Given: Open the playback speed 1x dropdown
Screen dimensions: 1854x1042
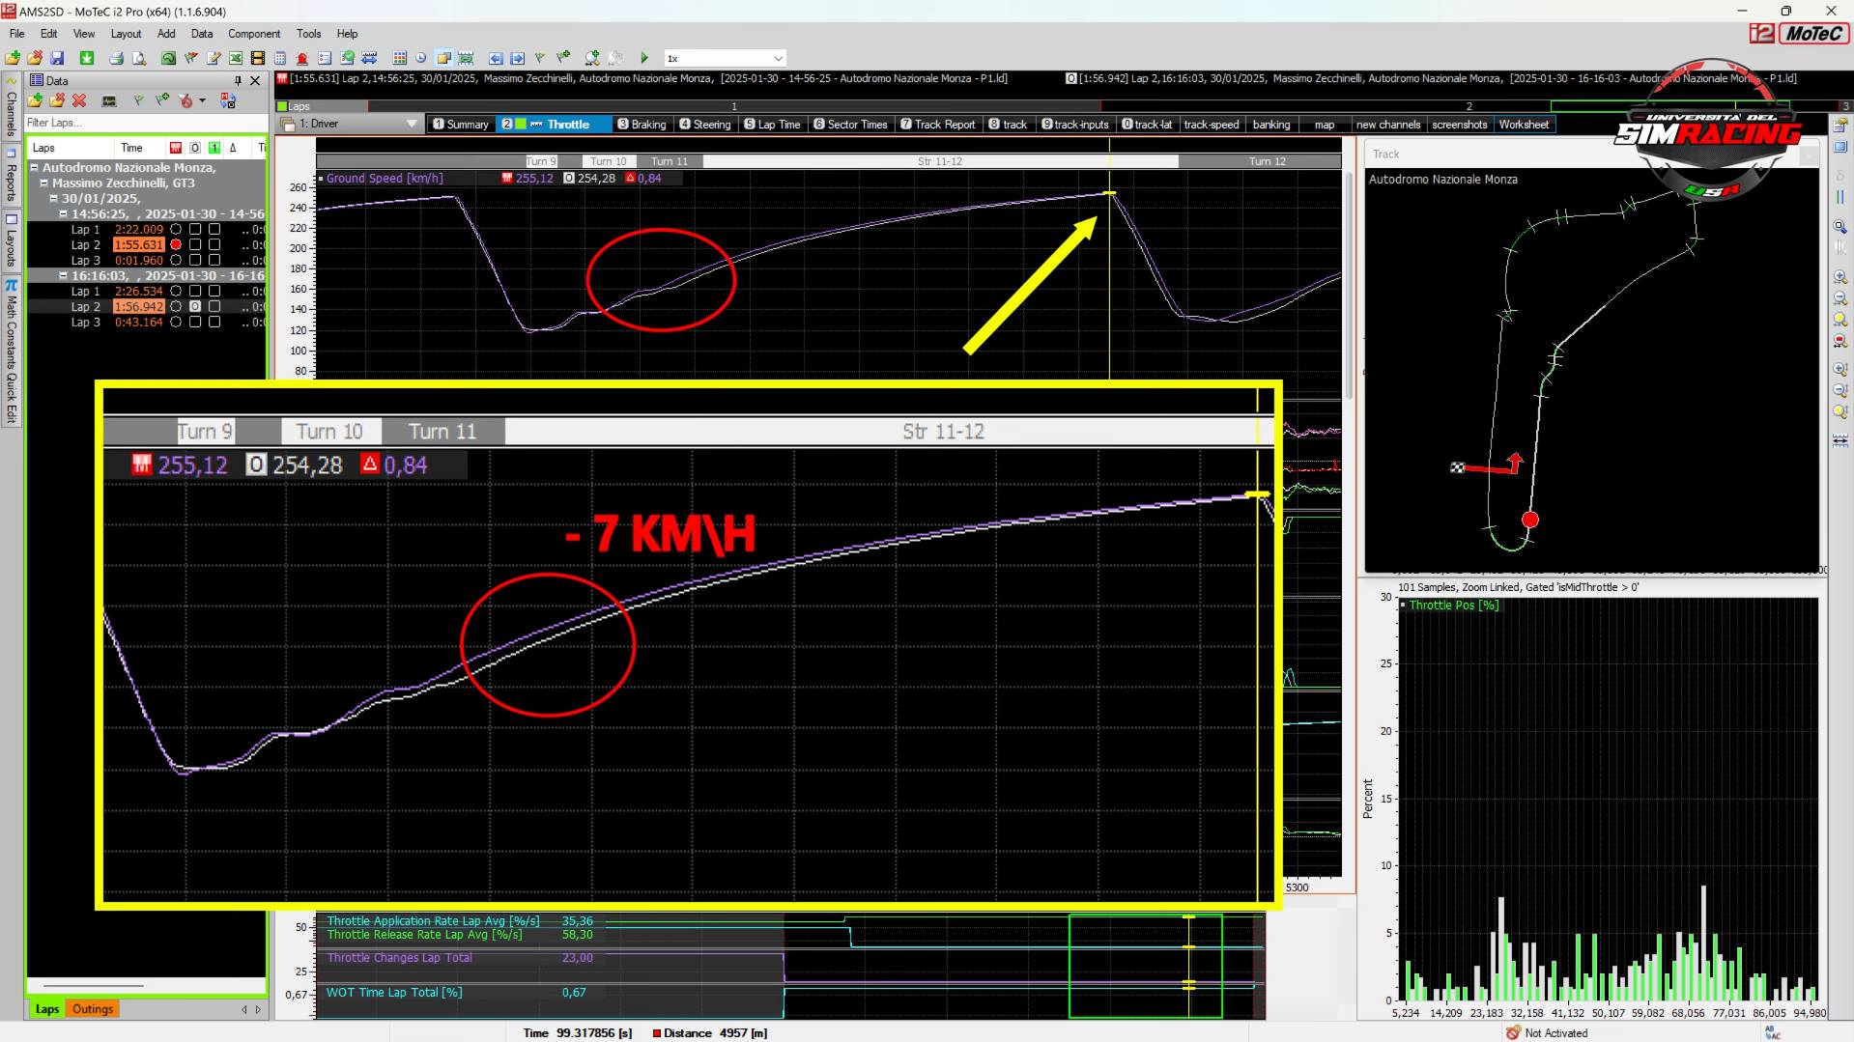Looking at the screenshot, I should point(778,58).
